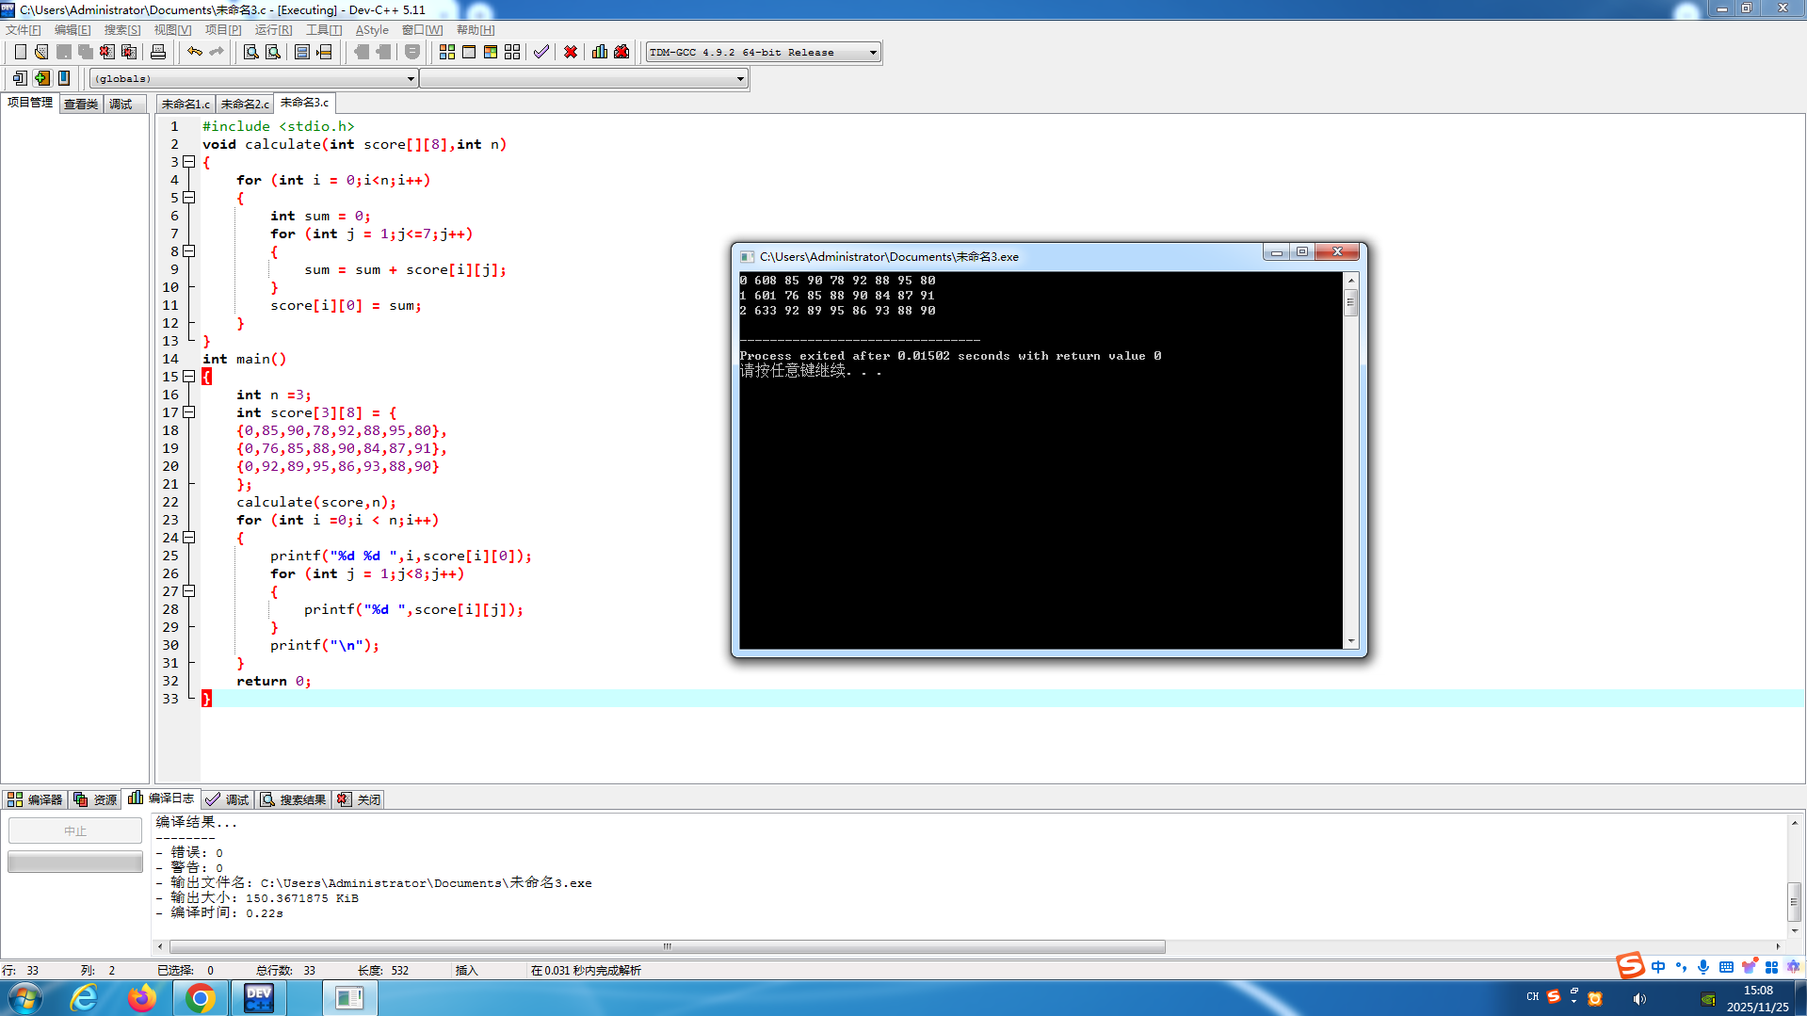Click the Go to line toolbar icon
1807x1016 pixels.
(x=324, y=52)
